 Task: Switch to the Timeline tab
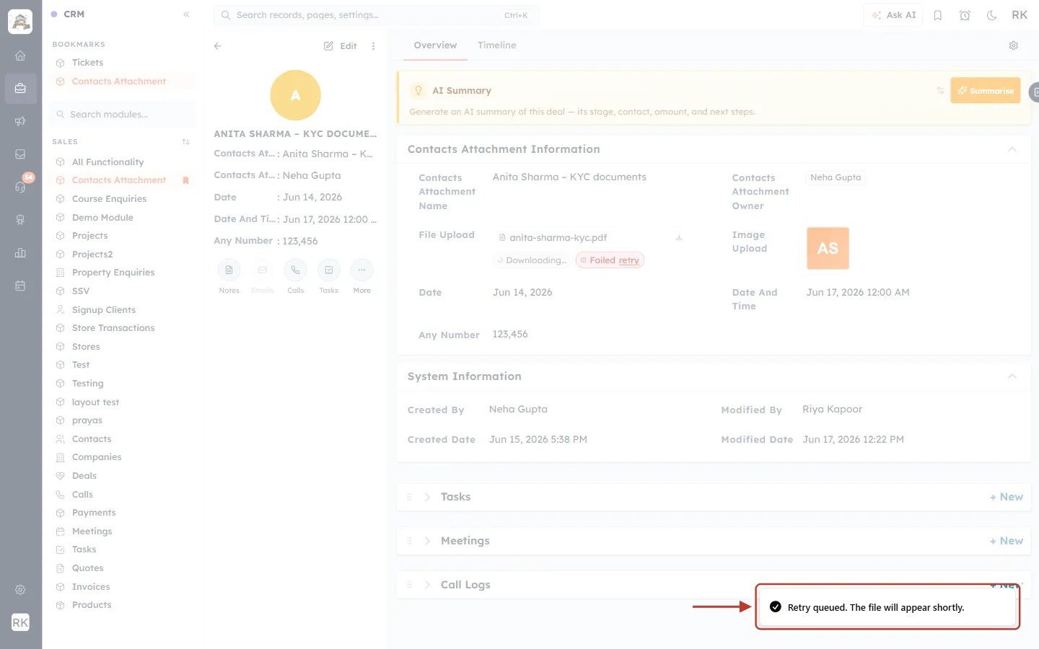497,45
